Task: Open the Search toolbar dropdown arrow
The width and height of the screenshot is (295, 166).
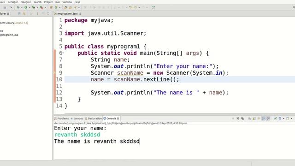Action: (x=79, y=7)
